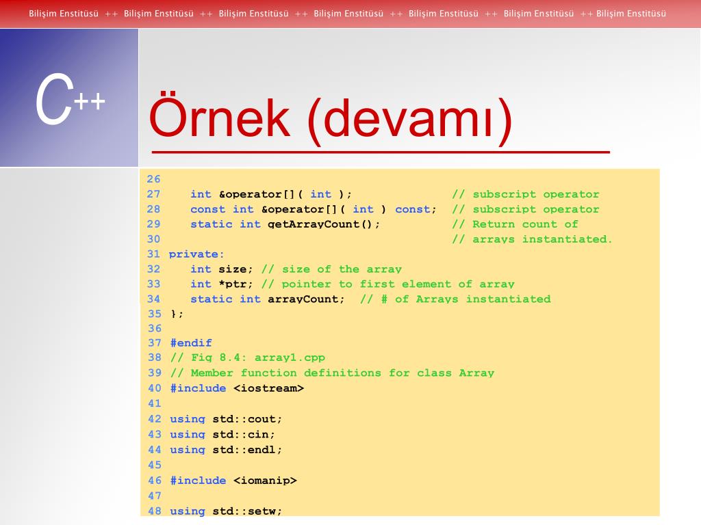Click "const int &operator[]( int ) const;" code

(x=314, y=209)
